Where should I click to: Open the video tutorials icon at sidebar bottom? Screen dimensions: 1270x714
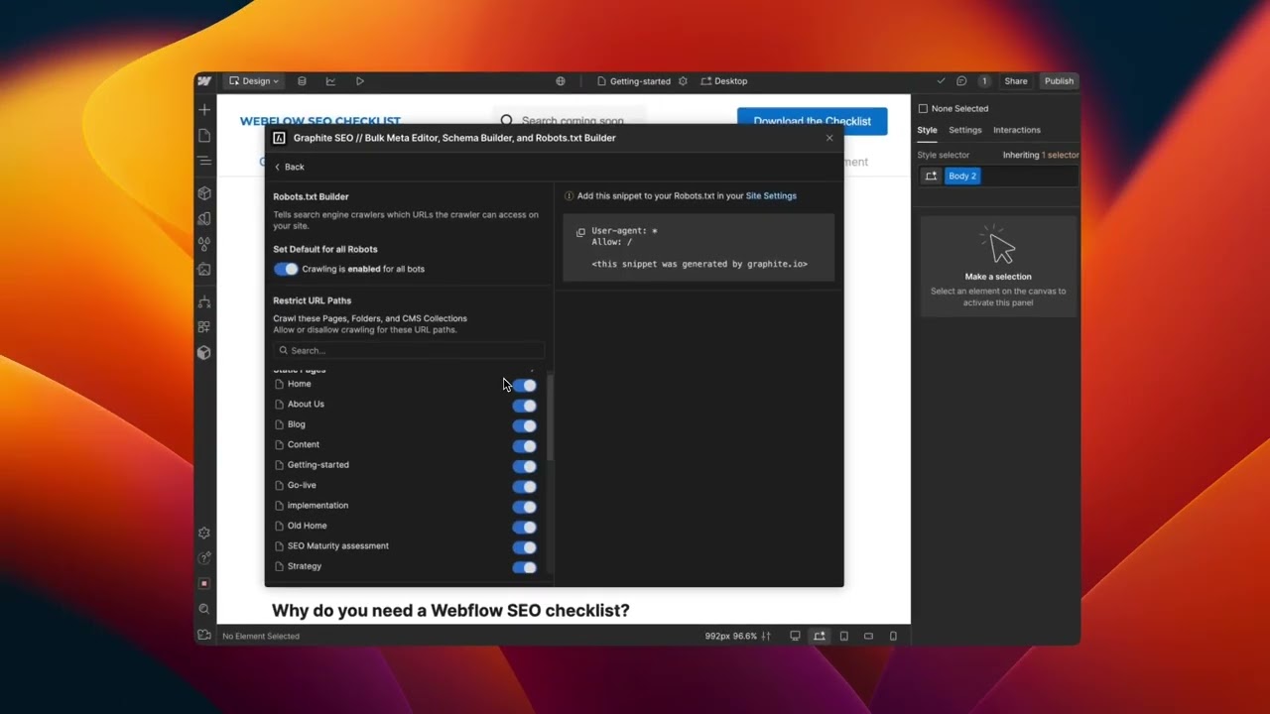coord(204,635)
